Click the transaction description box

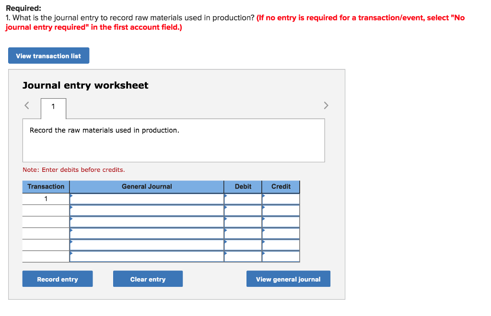[174, 140]
